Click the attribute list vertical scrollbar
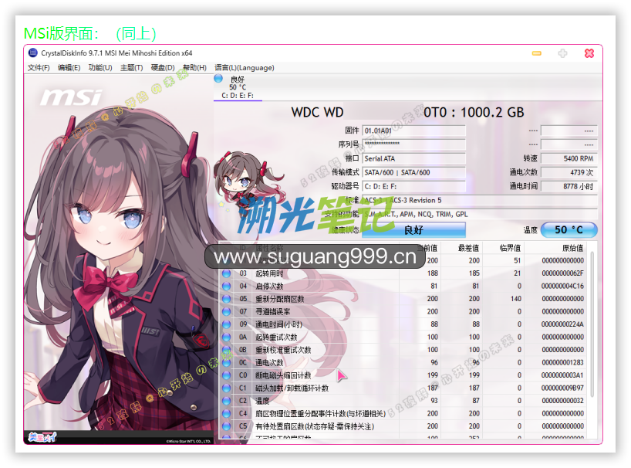The height and width of the screenshot is (468, 631). 592,340
